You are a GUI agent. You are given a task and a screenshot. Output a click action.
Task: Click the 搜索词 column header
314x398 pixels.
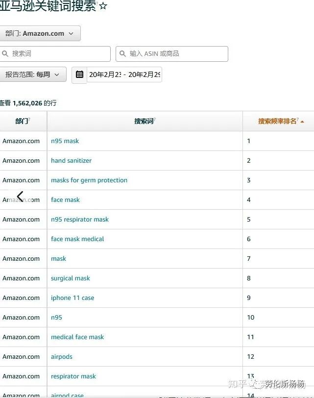click(144, 122)
